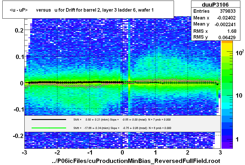Click y-axis label 0.1
The image size is (245, 165).
20,57
